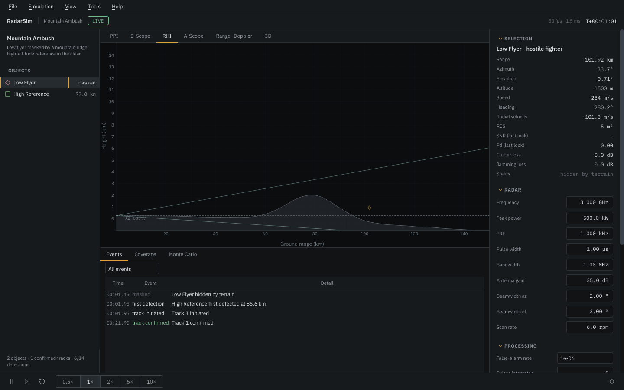
Task: Switch to the A-Scope tab
Action: click(194, 36)
